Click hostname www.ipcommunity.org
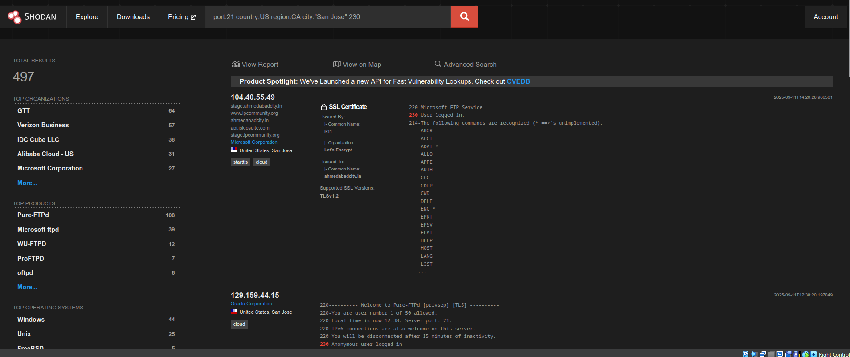Screen dimensions: 850x357 pyautogui.click(x=254, y=113)
